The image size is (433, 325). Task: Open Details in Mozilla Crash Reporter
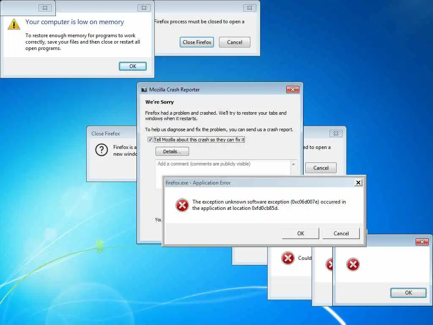[172, 151]
